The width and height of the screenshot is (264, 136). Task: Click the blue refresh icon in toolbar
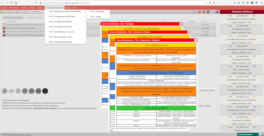click(x=194, y=12)
